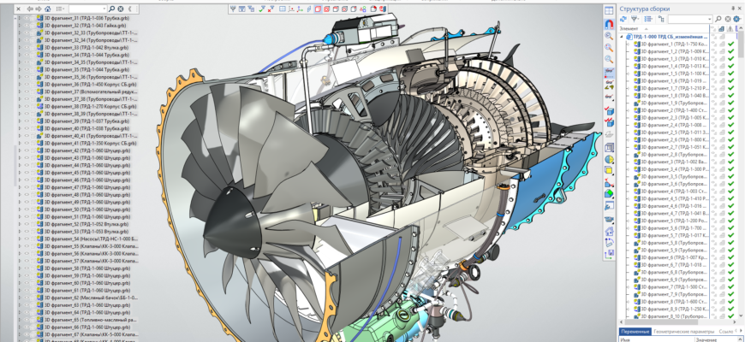Screen dimensions: 745x342
Task: Open the gear settings in Структура сборки toolbar
Action: [736, 19]
